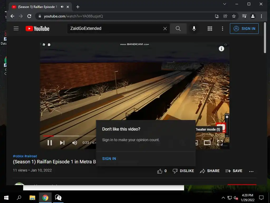Click the muted volume tray icon
The width and height of the screenshot is (270, 203).
(x=236, y=198)
